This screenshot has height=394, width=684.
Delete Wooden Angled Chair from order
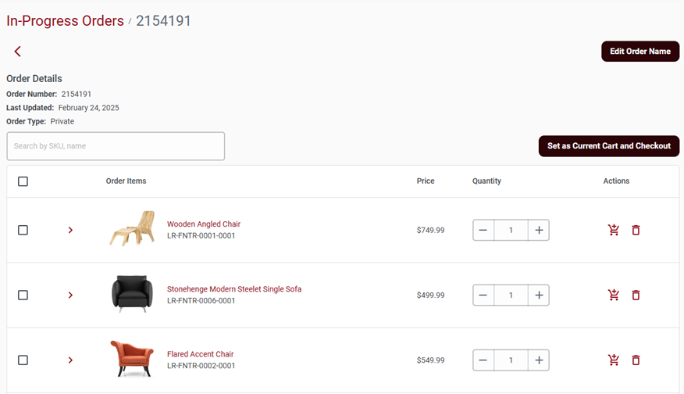(x=636, y=230)
